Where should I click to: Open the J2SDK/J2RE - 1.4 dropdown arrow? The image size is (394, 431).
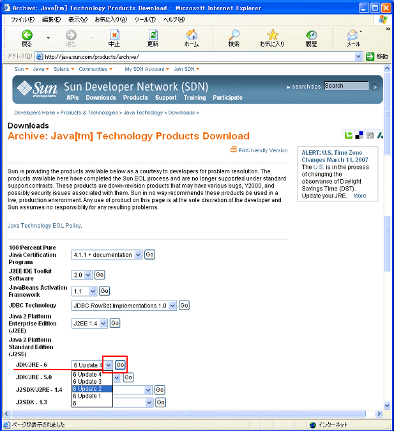click(148, 390)
